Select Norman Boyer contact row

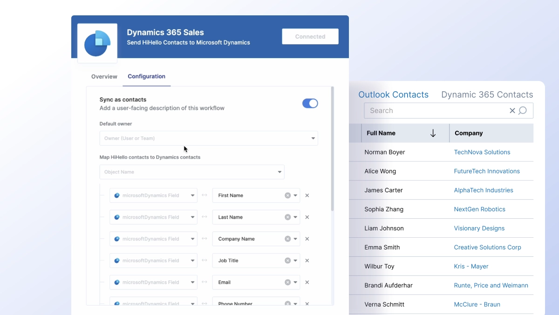click(x=441, y=152)
